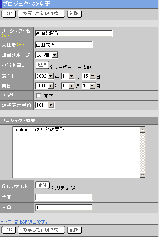Image resolution: width=159 pixels, height=237 pixels.
Task: Open the 着手日 day 15 dropdown
Action: (88, 76)
